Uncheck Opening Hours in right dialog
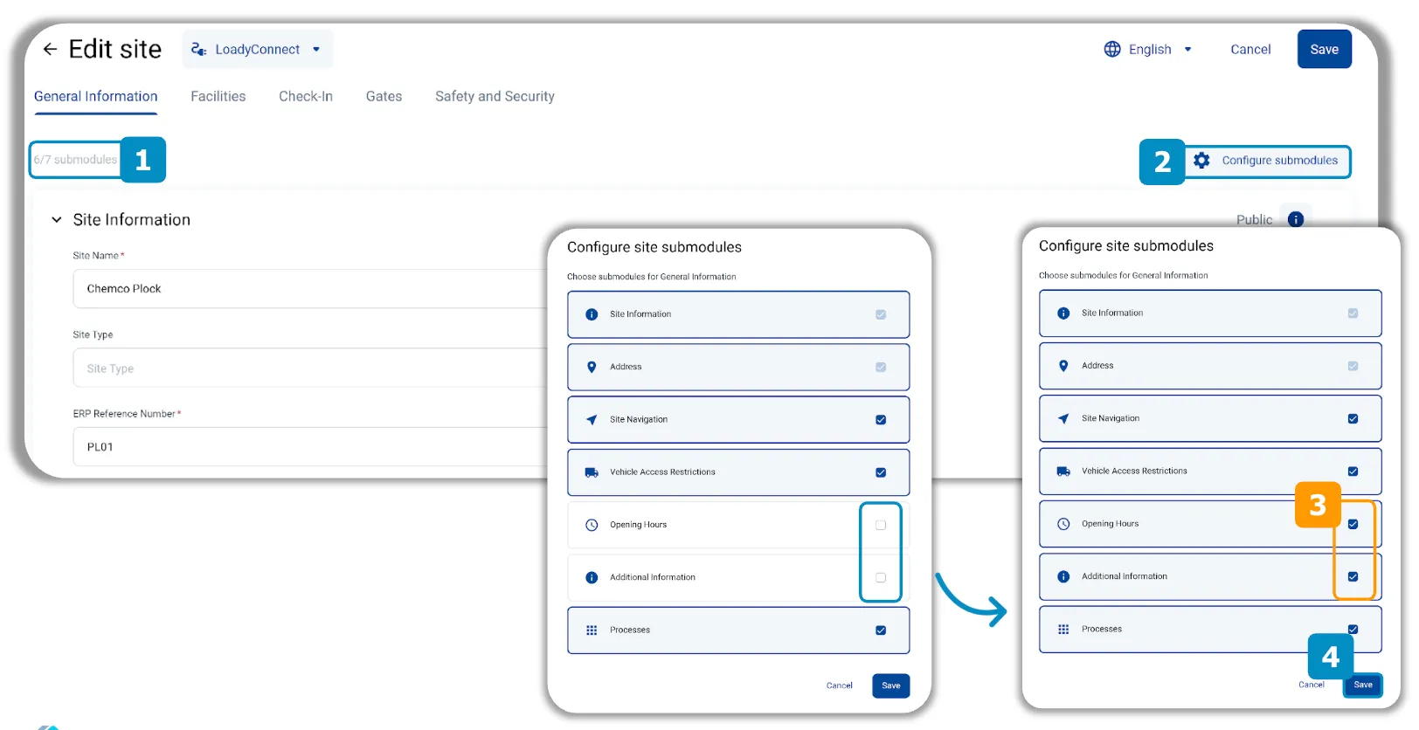Image resolution: width=1419 pixels, height=730 pixels. (1353, 524)
